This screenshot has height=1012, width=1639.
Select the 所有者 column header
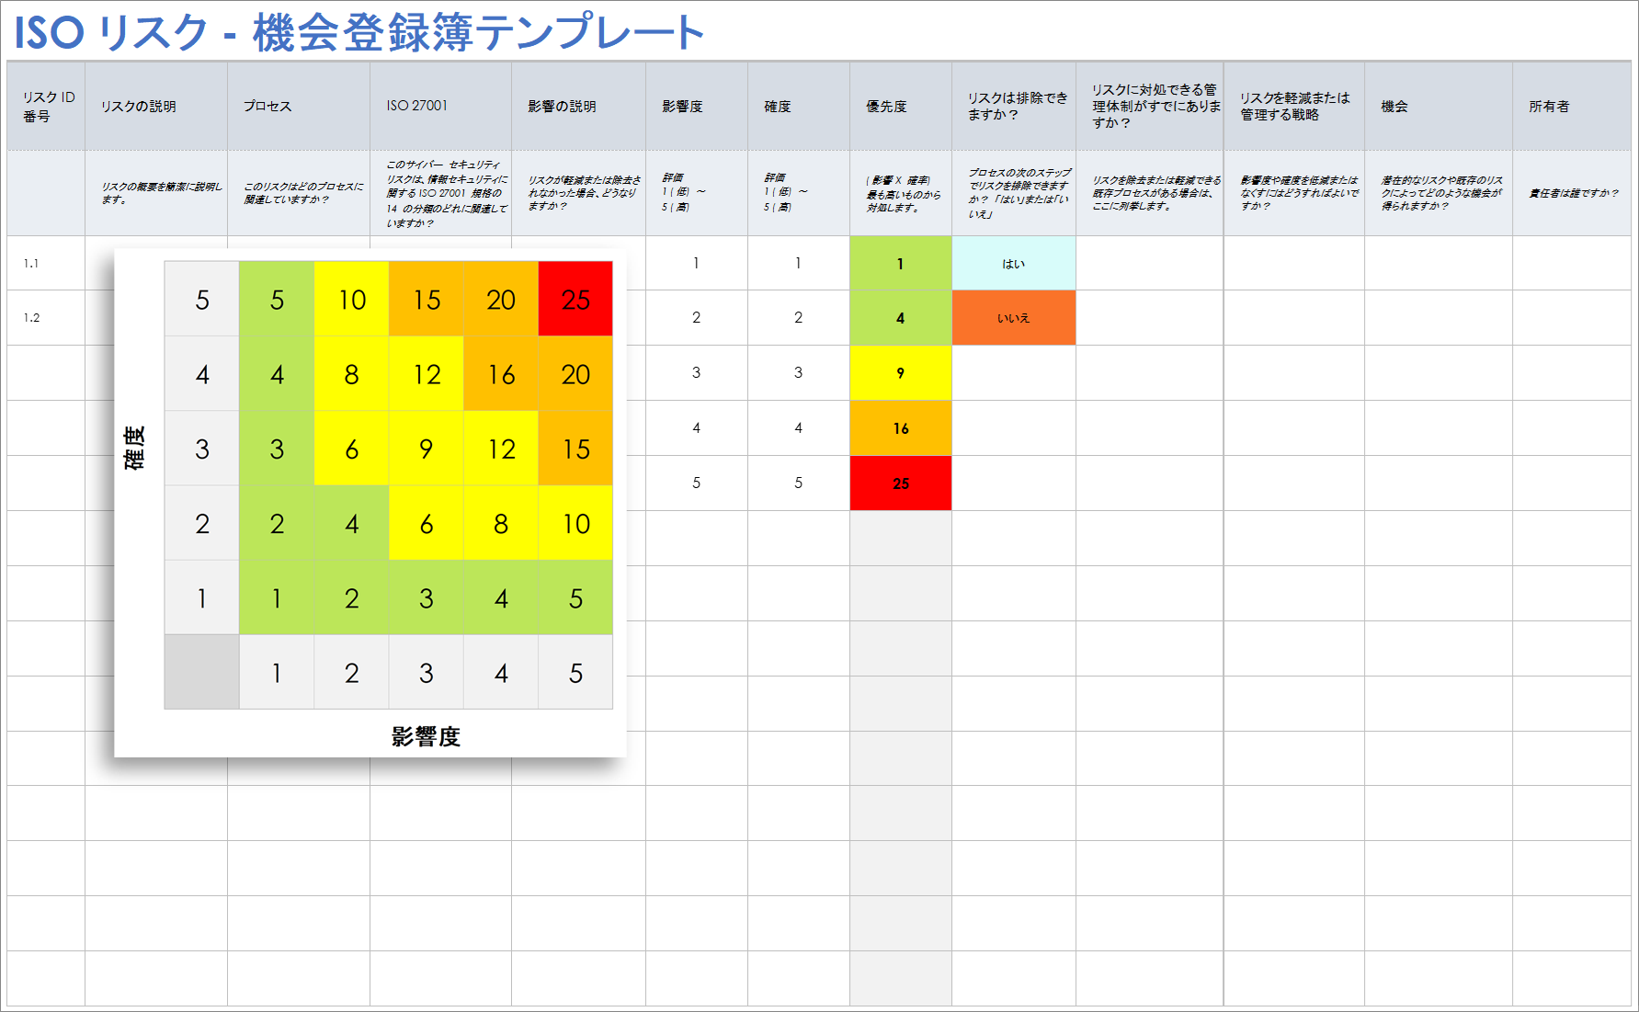[1572, 106]
